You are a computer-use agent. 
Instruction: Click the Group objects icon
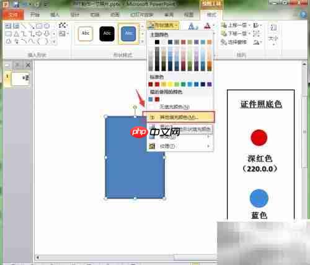pos(256,33)
